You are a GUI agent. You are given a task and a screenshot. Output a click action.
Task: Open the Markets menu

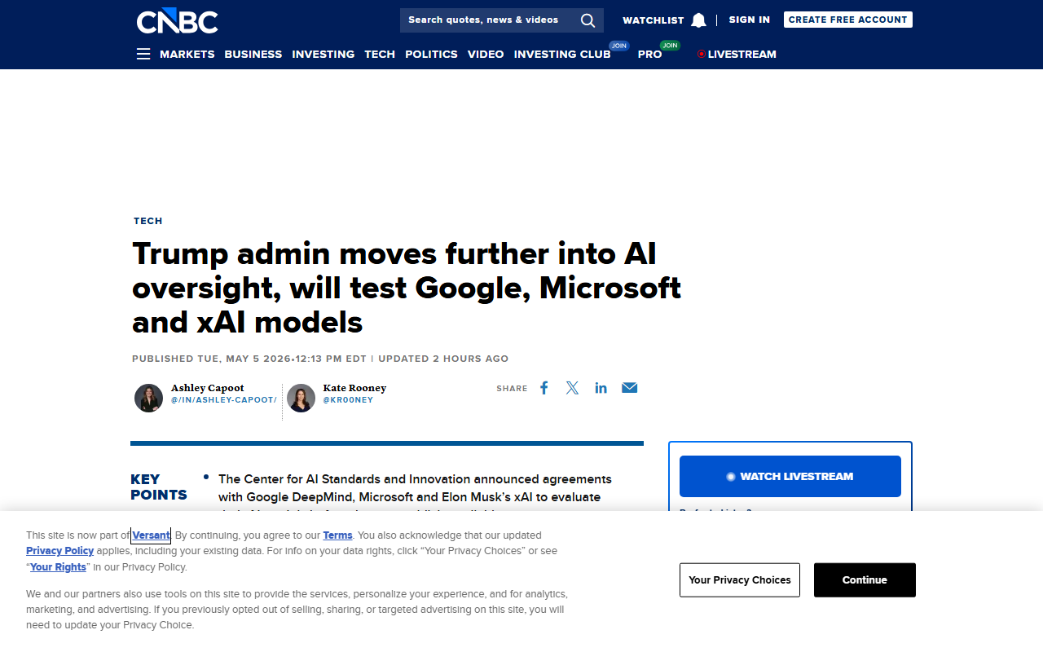tap(187, 54)
